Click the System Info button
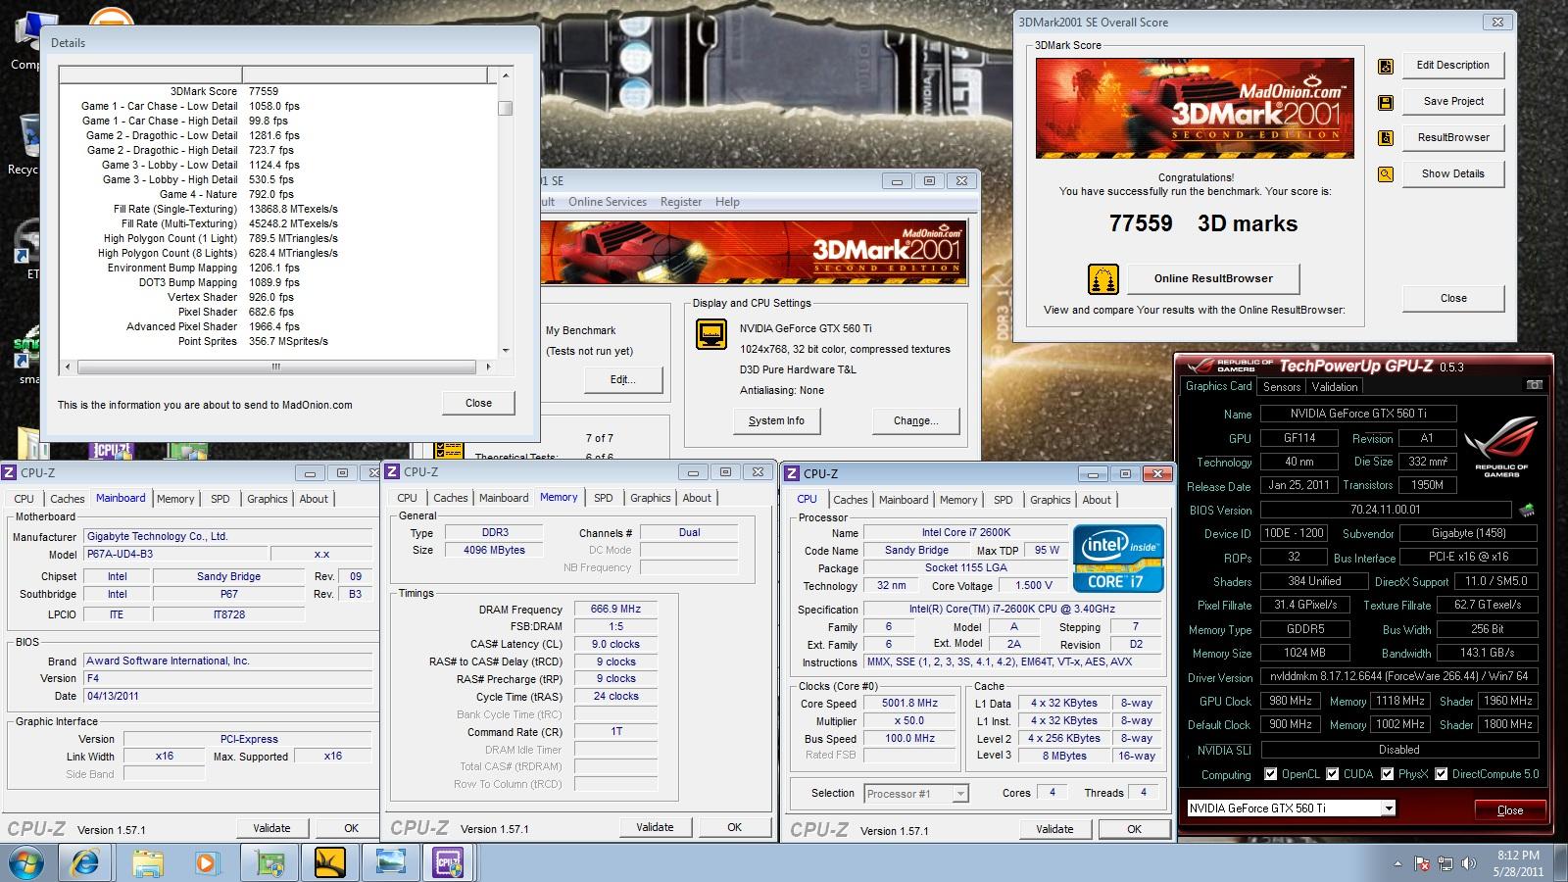The width and height of the screenshot is (1568, 882). (776, 421)
